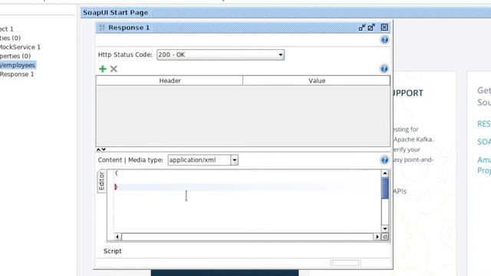Click the editor vertical scrollbar thumb
491x276 pixels.
tap(385, 188)
